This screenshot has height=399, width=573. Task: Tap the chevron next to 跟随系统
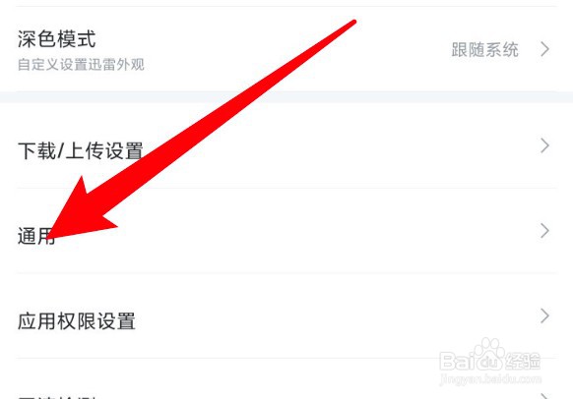544,49
